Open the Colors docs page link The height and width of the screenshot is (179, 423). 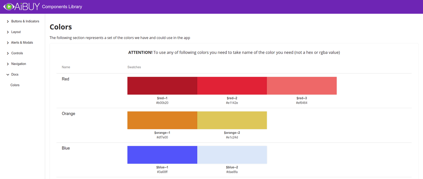coord(15,85)
